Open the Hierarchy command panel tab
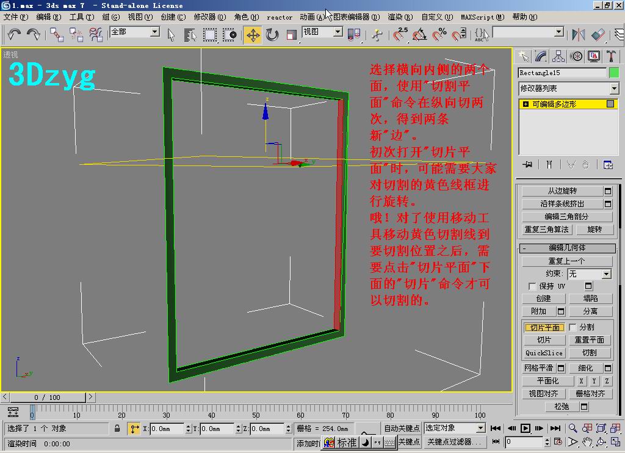625x453 pixels. pos(558,57)
